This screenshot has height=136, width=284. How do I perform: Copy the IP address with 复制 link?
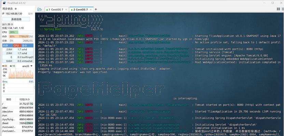click(x=30, y=14)
